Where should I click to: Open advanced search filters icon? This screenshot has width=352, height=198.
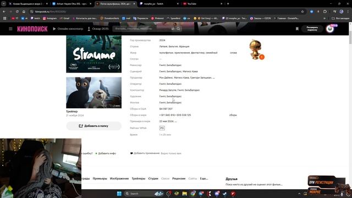[x=173, y=29]
